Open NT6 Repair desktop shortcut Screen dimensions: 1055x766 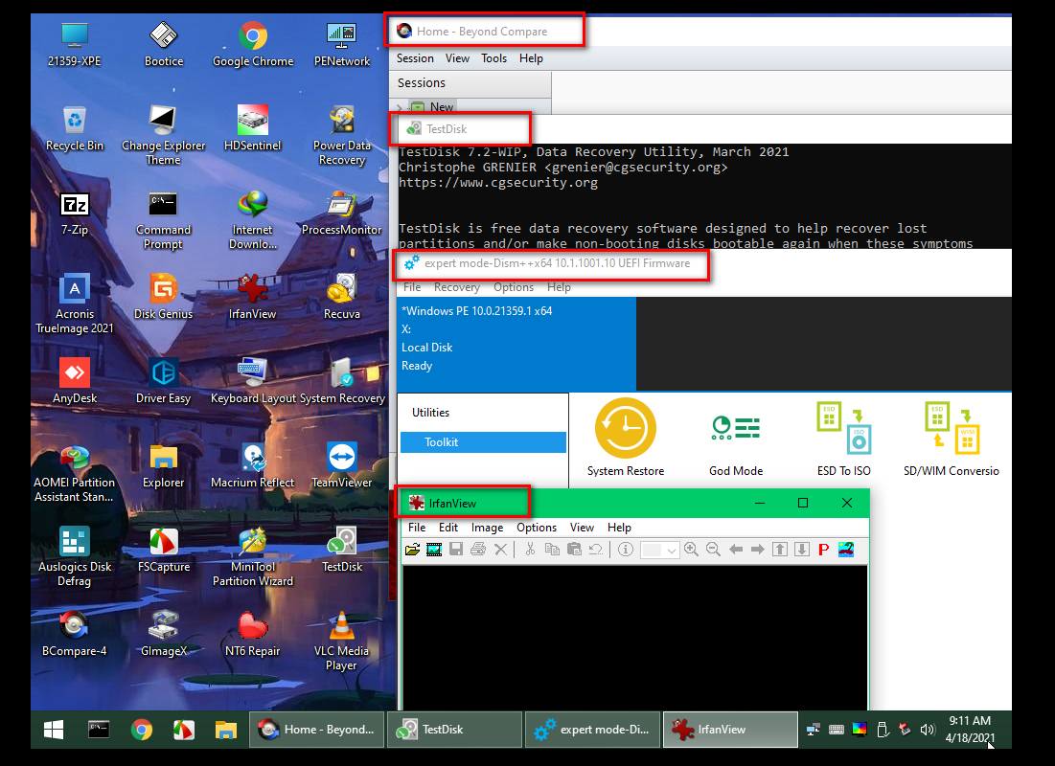[x=252, y=634]
